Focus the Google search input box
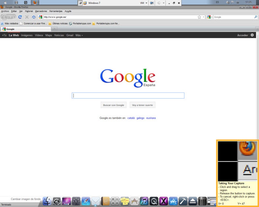This screenshot has height=207, width=259. [128, 96]
